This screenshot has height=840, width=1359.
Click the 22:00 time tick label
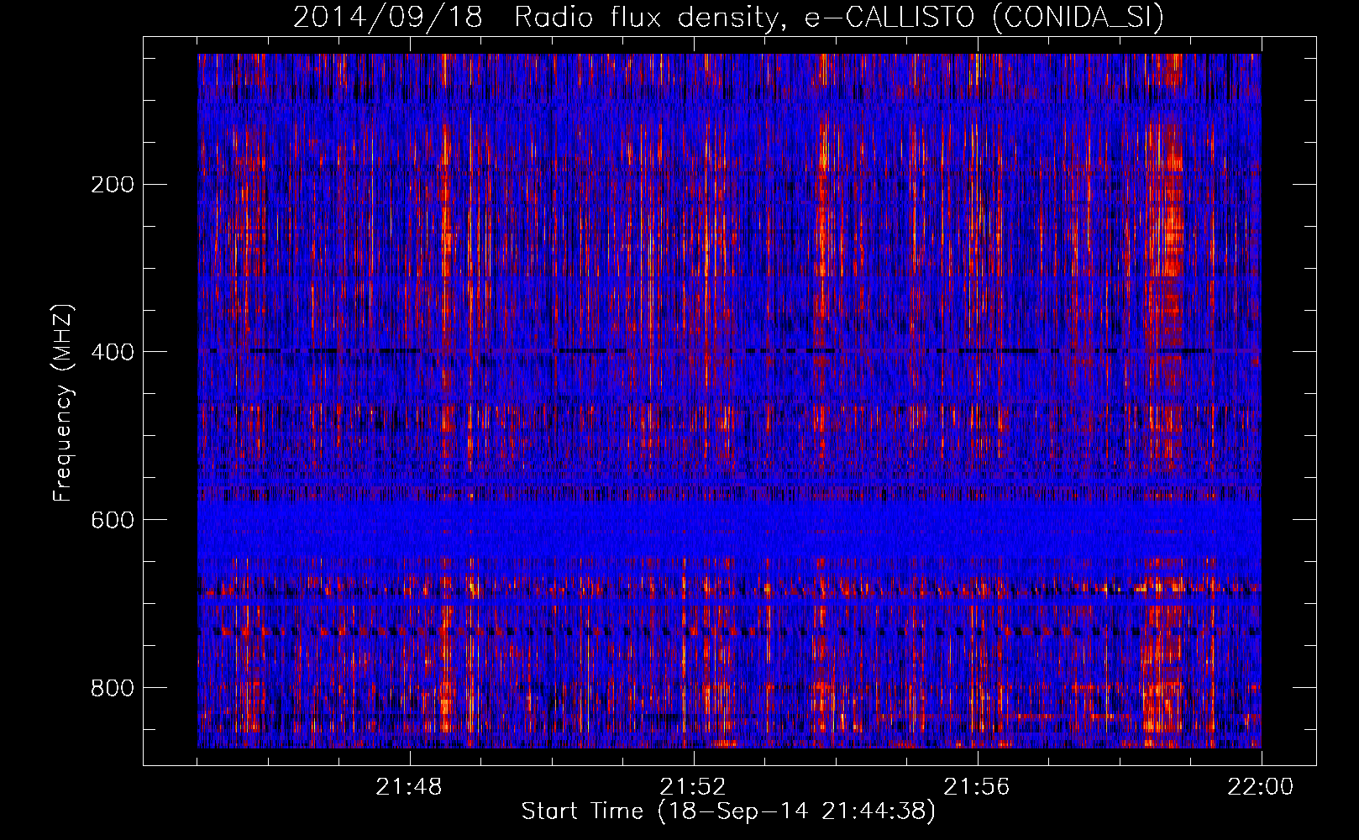click(x=1261, y=787)
